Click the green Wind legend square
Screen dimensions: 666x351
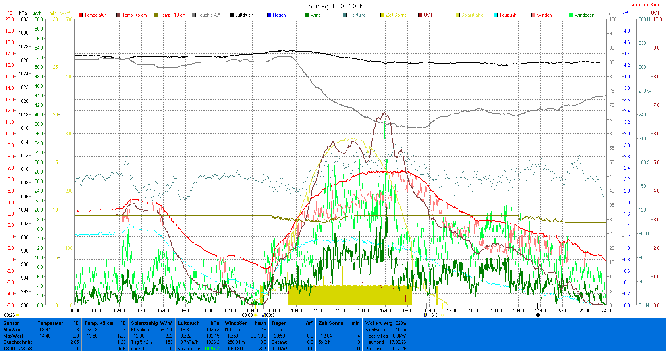coord(307,15)
